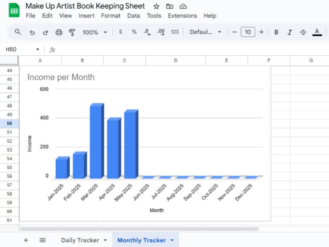Click the Jan-2025 bar in chart
This screenshot has height=247, width=329.
(x=63, y=168)
